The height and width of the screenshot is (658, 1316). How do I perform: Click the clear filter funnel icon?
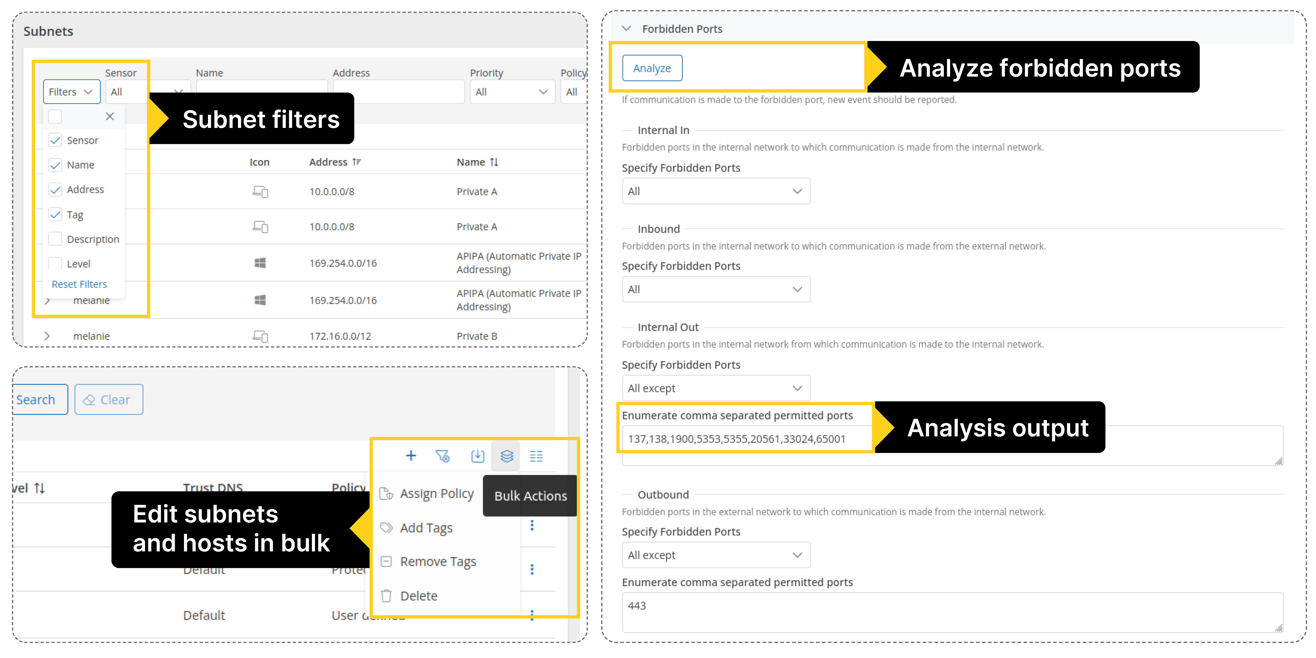tap(442, 456)
